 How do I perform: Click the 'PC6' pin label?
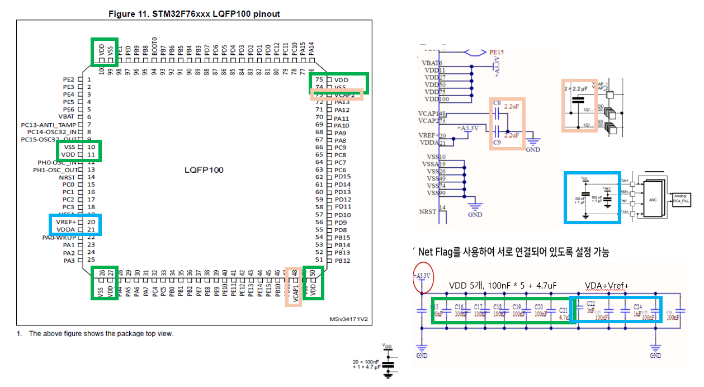click(340, 170)
